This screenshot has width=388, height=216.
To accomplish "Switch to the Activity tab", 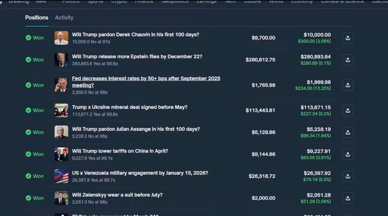I will (64, 17).
